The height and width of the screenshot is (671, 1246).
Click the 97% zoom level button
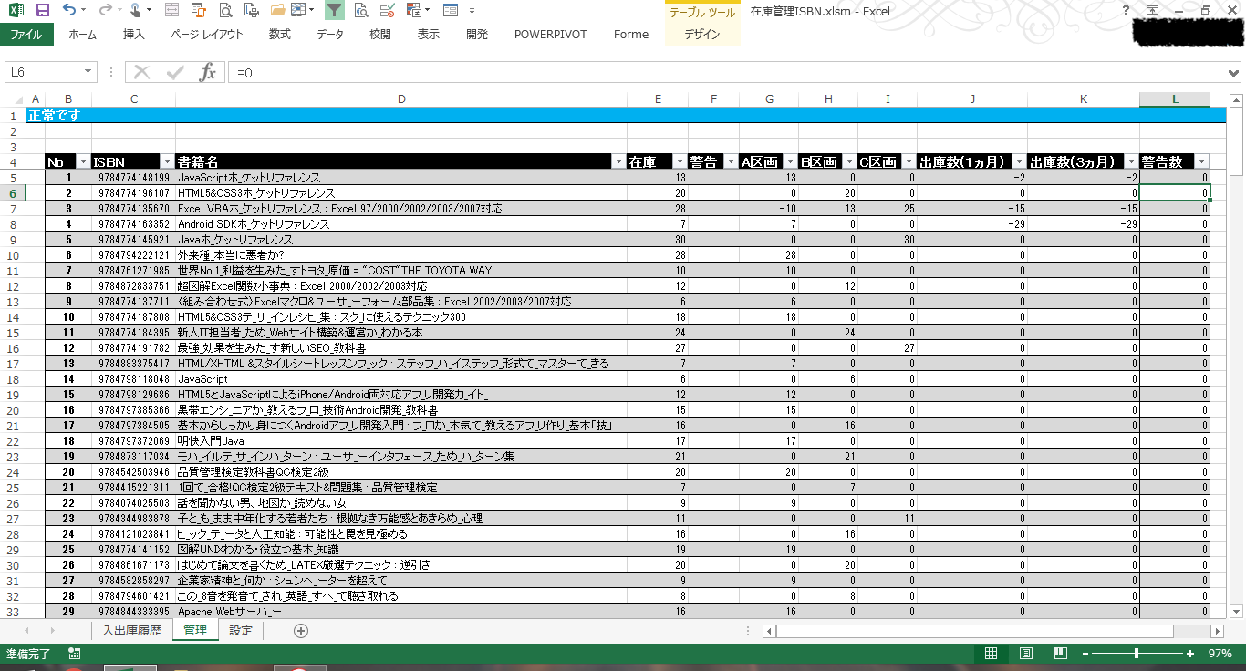(x=1220, y=654)
